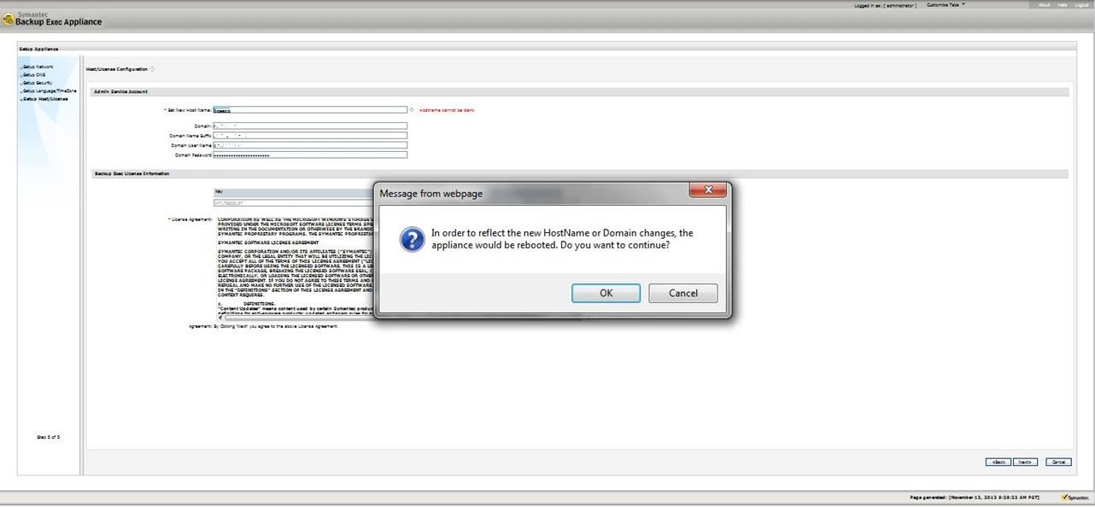Click the License Agreement text area
The width and height of the screenshot is (1095, 507).
point(296,266)
